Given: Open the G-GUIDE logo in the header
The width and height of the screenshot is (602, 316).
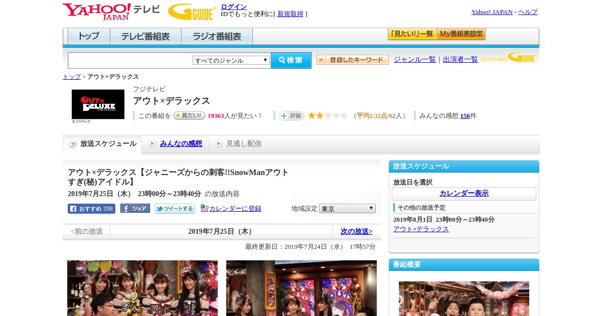Looking at the screenshot, I should click(192, 12).
